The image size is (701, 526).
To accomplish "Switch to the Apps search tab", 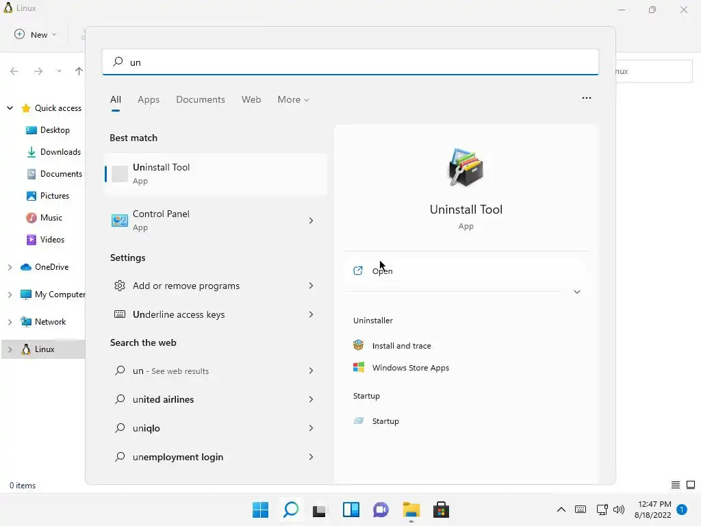I will coord(149,100).
